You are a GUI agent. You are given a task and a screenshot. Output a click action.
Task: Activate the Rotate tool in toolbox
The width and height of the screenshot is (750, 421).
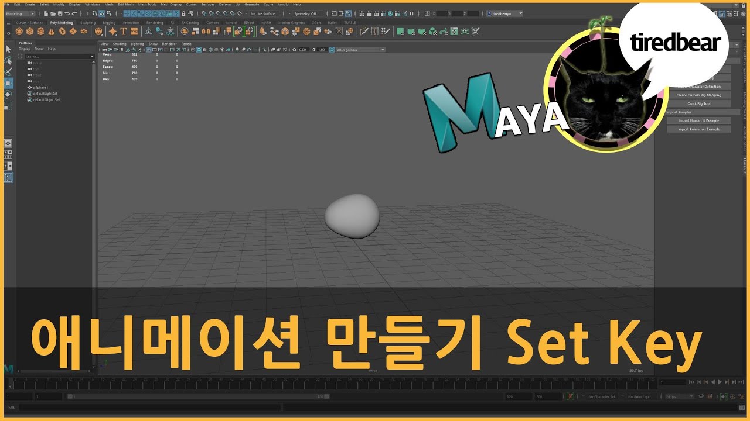tap(8, 94)
